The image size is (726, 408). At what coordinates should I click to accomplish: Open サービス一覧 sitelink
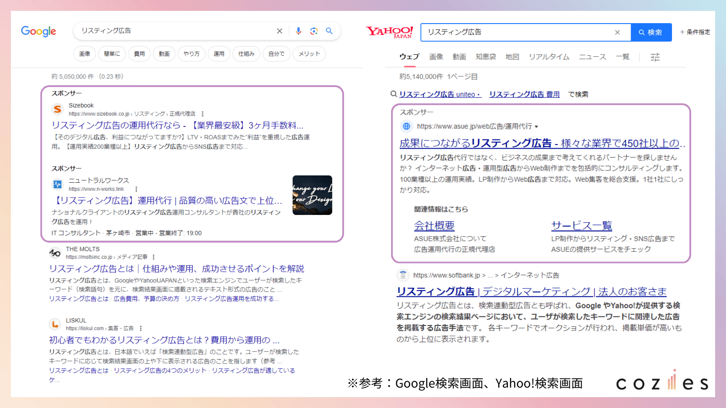click(582, 225)
